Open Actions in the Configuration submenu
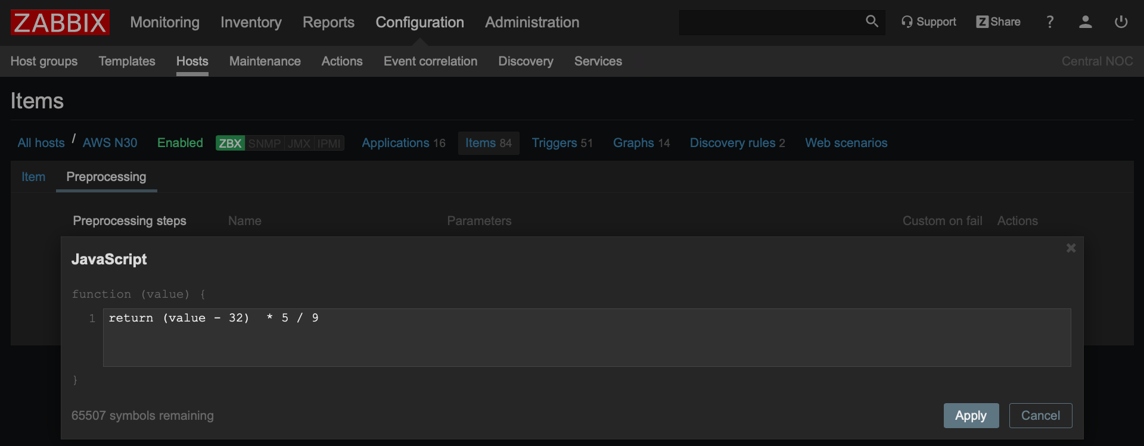1144x446 pixels. (342, 61)
